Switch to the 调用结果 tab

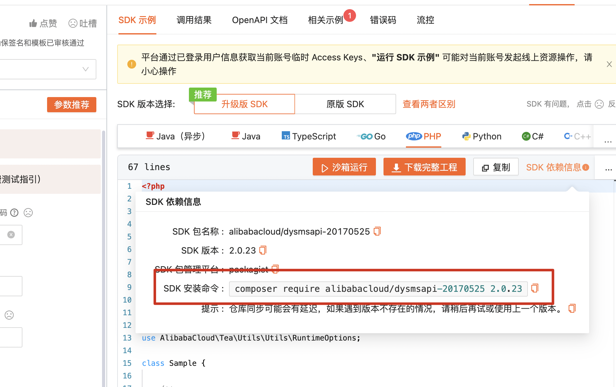(194, 20)
